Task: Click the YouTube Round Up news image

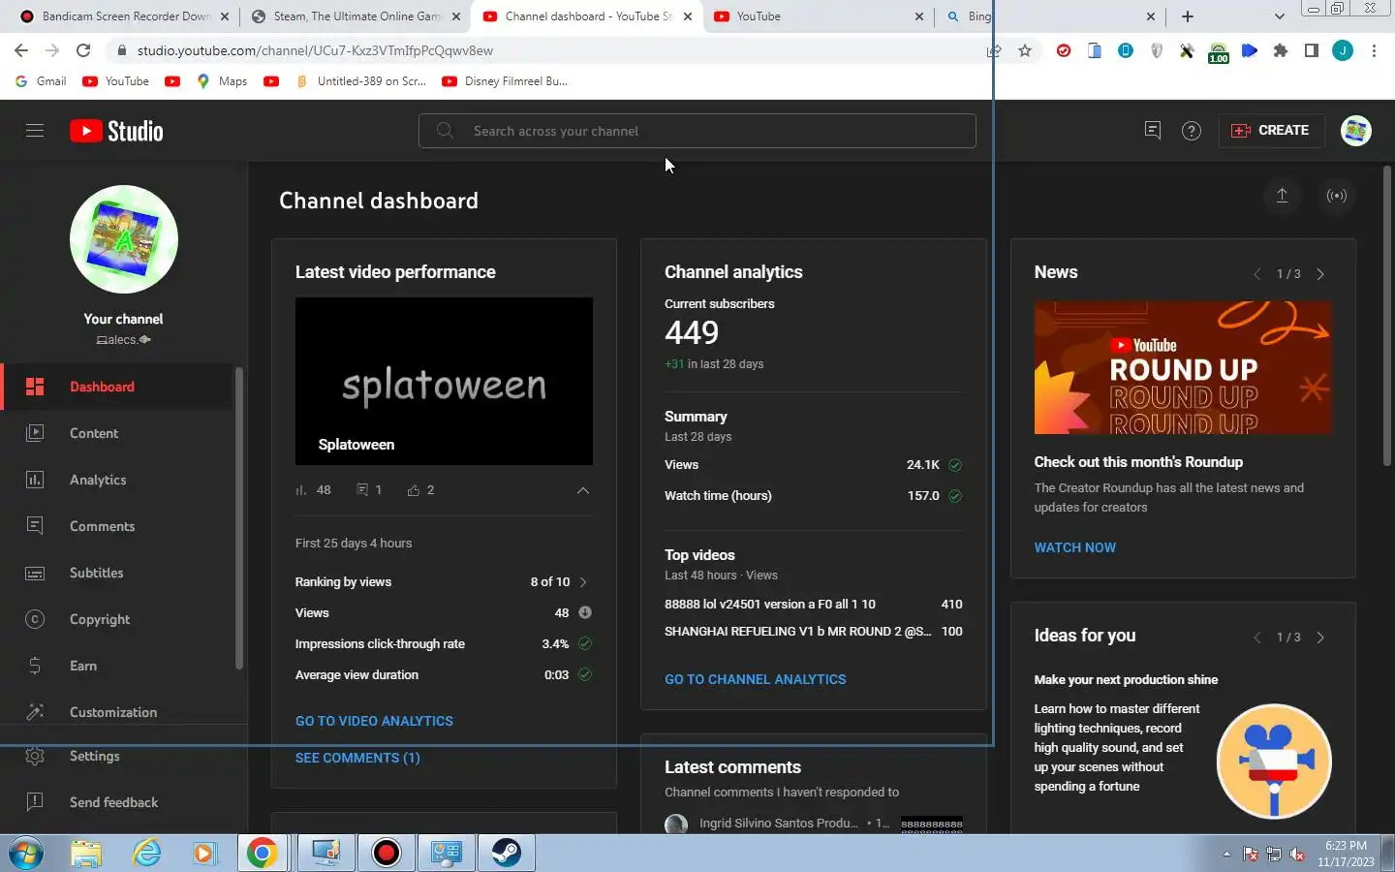Action: click(x=1183, y=367)
